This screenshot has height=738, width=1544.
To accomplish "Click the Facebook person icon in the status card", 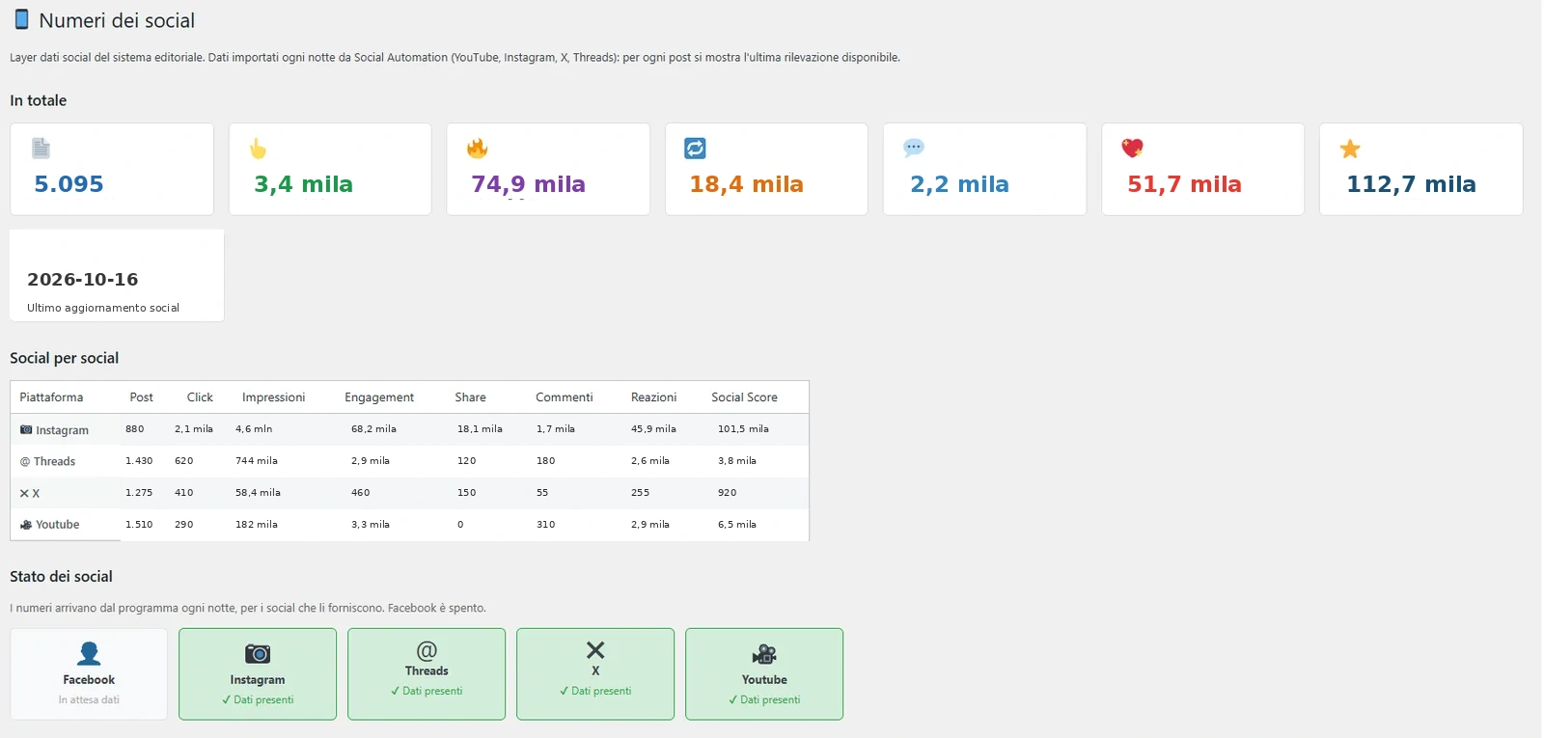I will pos(89,654).
